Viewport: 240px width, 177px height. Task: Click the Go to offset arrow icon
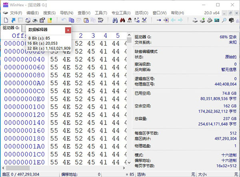(x=159, y=20)
